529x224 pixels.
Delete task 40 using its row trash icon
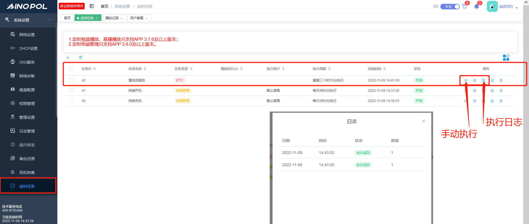[501, 101]
